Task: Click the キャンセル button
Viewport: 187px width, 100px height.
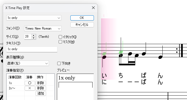Action: coord(82,25)
